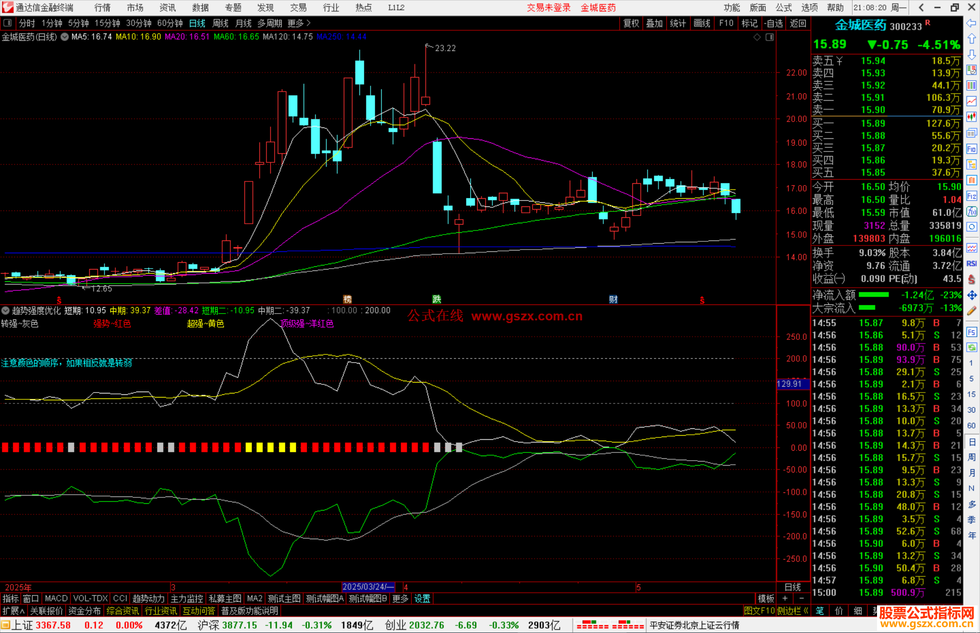Click the 交易未登录 login link
The image size is (980, 633).
[549, 8]
